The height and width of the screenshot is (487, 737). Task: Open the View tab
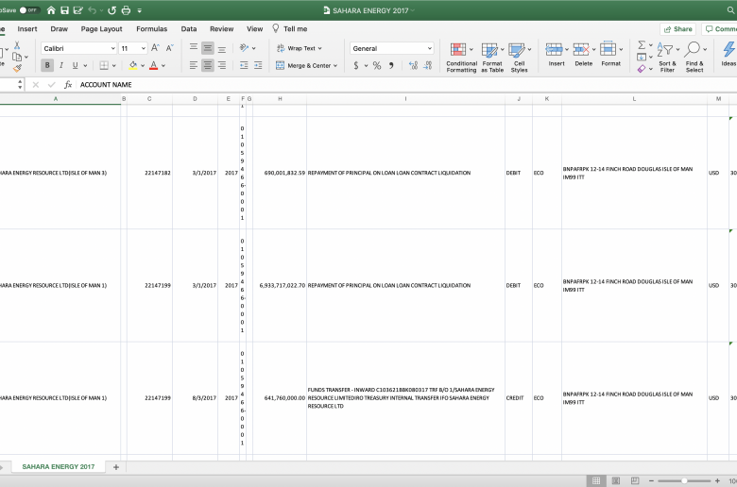coord(255,28)
